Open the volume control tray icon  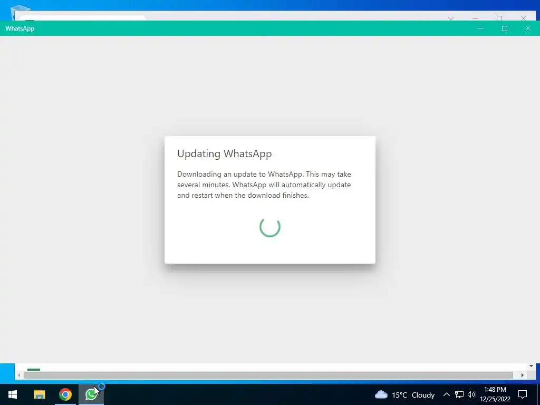(471, 394)
